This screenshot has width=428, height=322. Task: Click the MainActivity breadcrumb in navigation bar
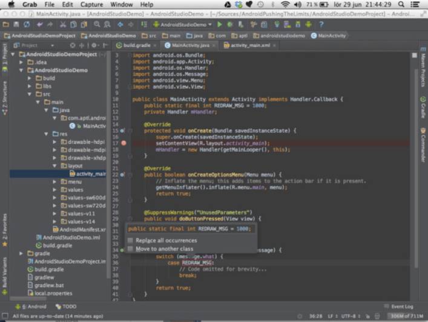pos(328,36)
